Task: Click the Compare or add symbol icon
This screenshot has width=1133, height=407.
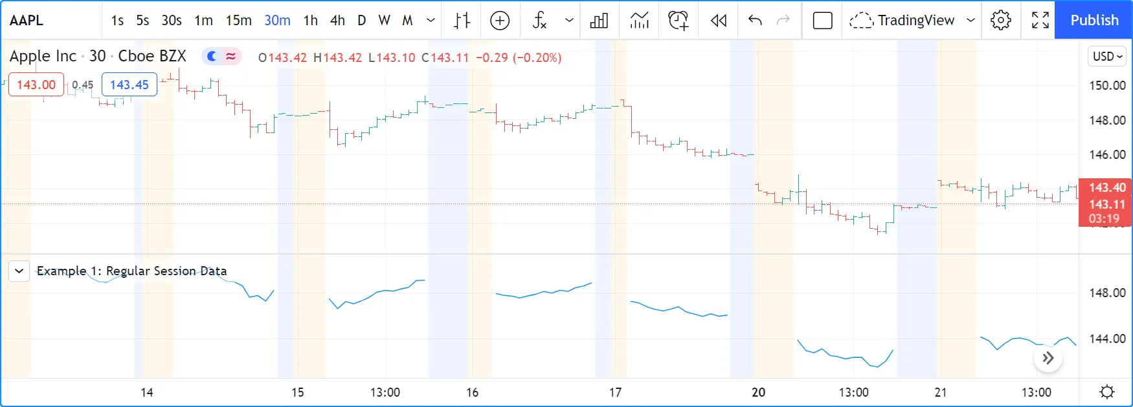Action: 500,21
